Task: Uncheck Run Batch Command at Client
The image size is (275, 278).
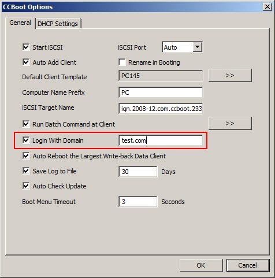Action: tap(26, 124)
